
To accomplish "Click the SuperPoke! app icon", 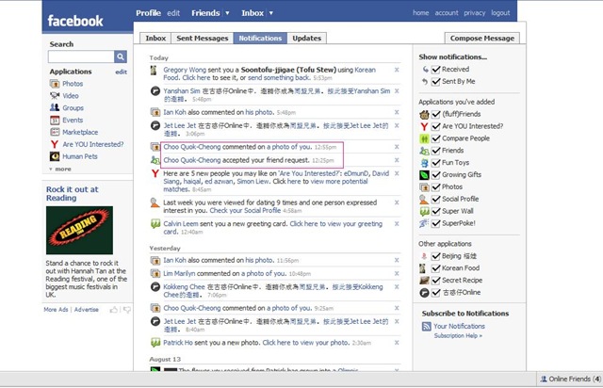I will 424,223.
